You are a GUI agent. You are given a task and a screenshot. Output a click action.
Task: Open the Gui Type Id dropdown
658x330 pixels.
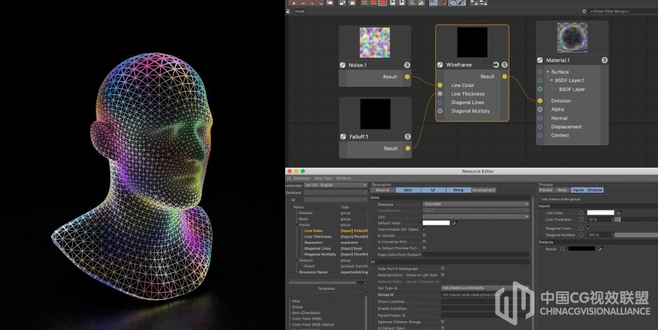click(486, 288)
